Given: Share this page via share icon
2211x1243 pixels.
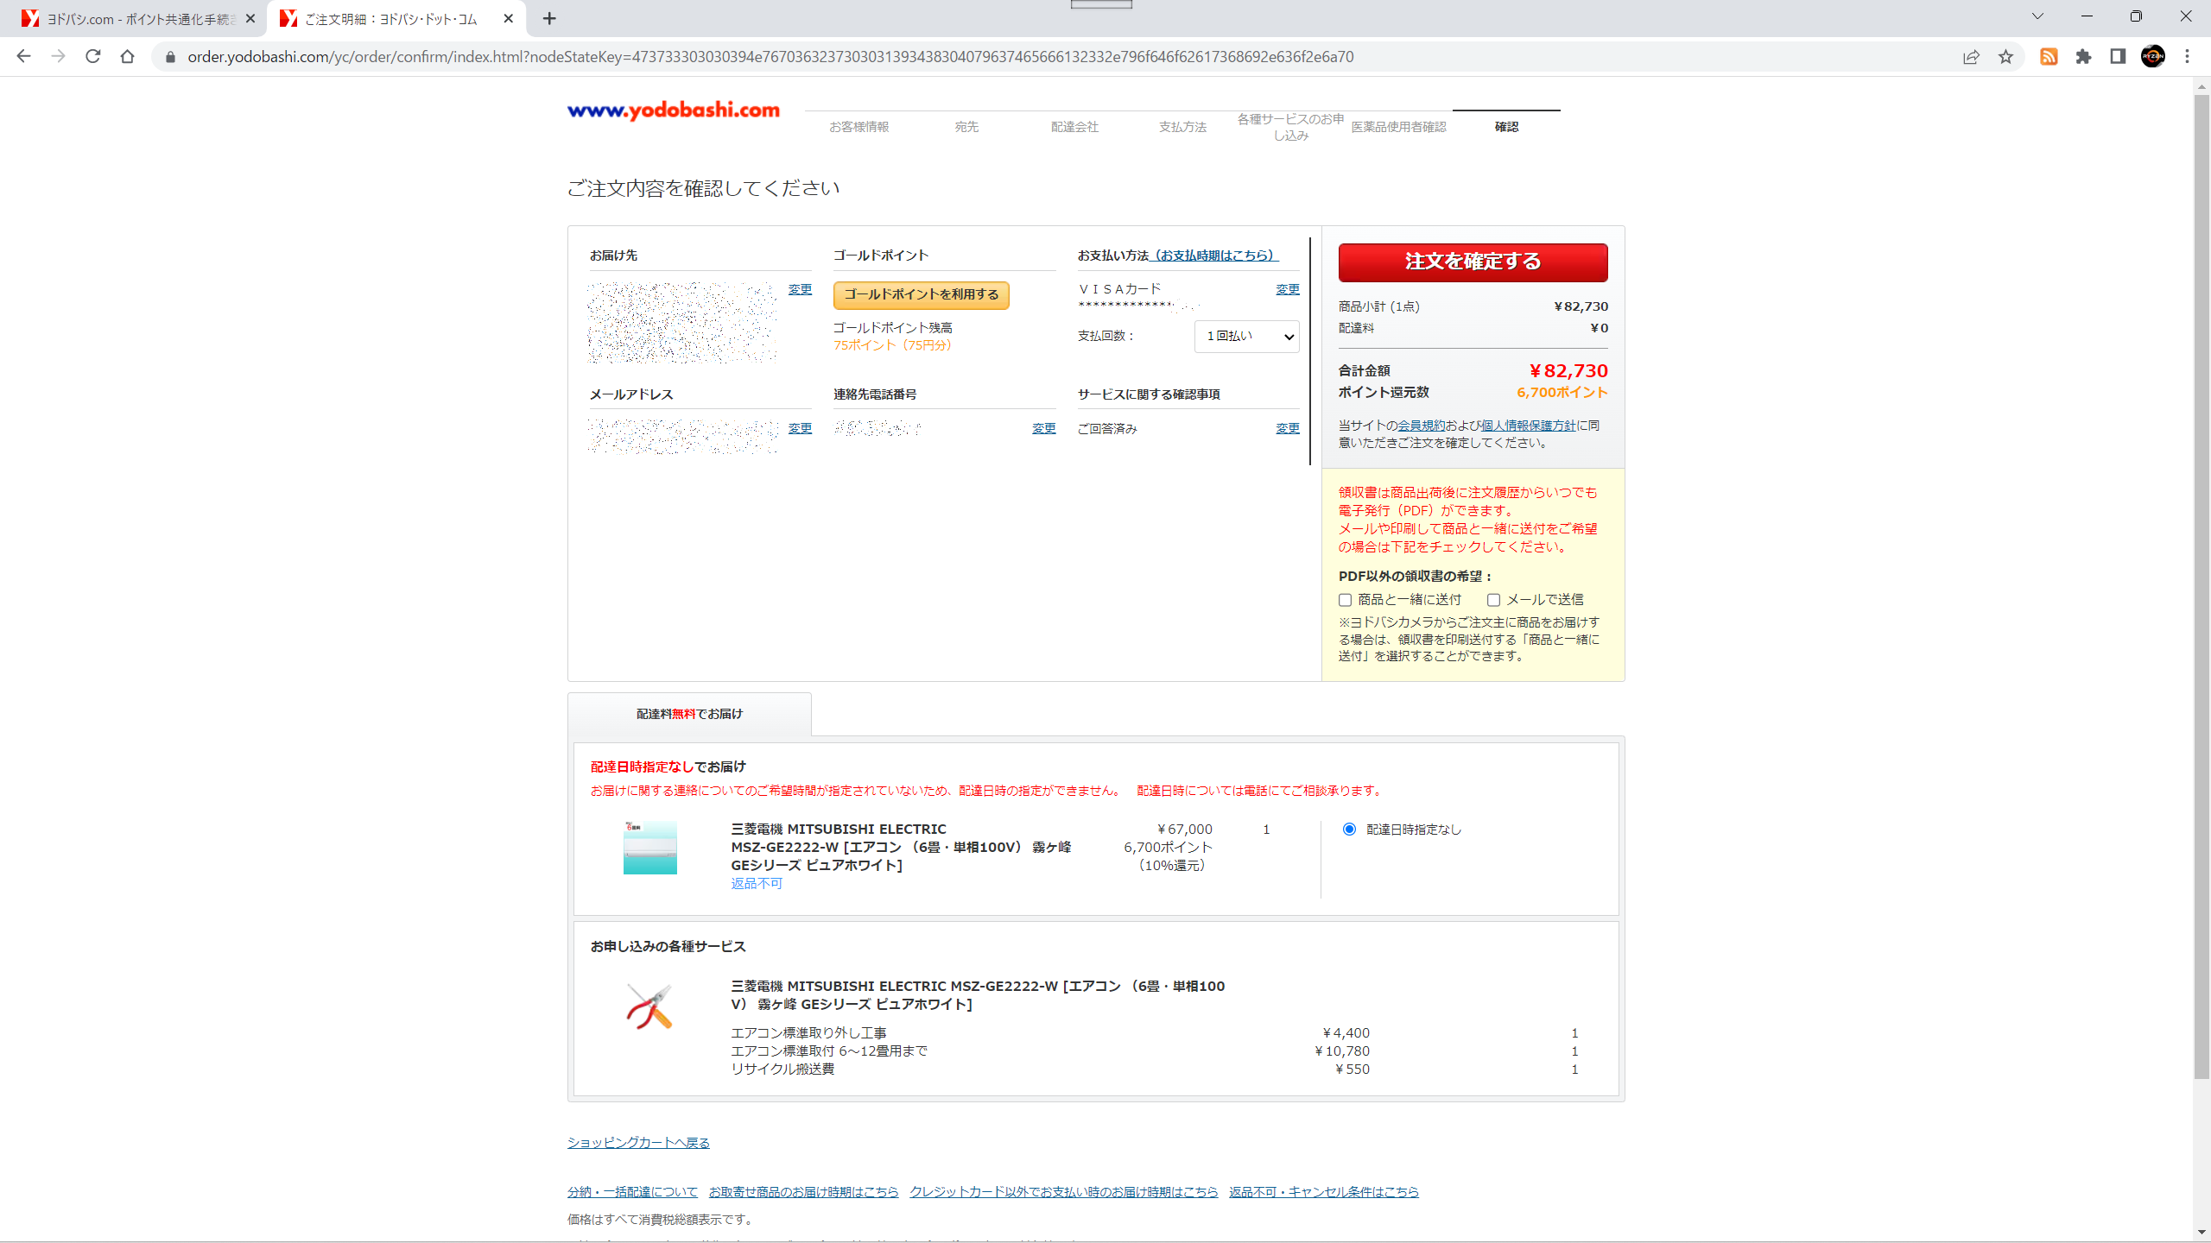Looking at the screenshot, I should tap(1971, 57).
